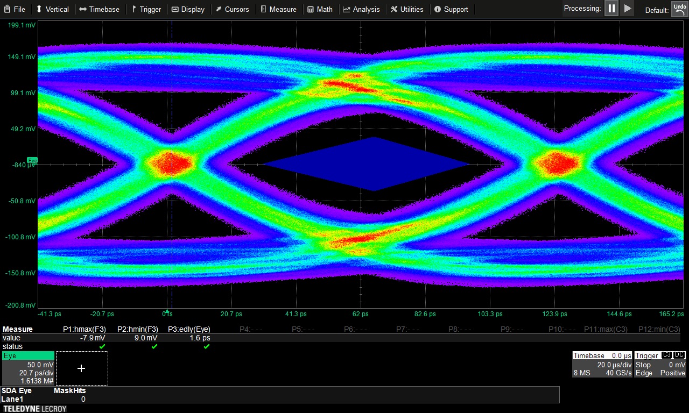Pause processing with the pause button
The width and height of the screenshot is (689, 413).
pyautogui.click(x=611, y=9)
